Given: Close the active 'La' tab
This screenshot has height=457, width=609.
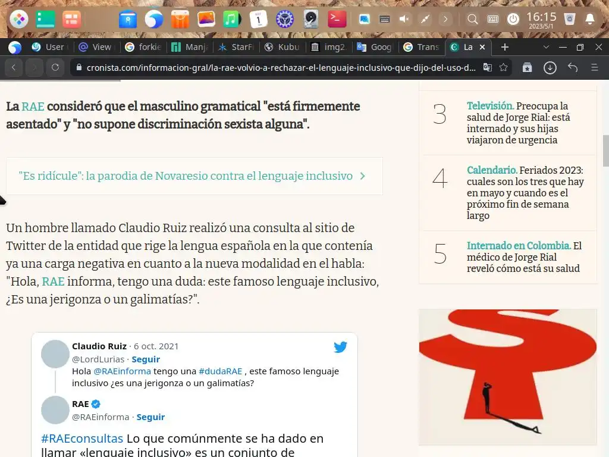Looking at the screenshot, I should click(482, 47).
